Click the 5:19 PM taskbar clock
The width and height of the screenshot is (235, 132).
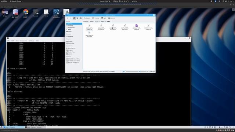pyautogui.click(x=228, y=127)
